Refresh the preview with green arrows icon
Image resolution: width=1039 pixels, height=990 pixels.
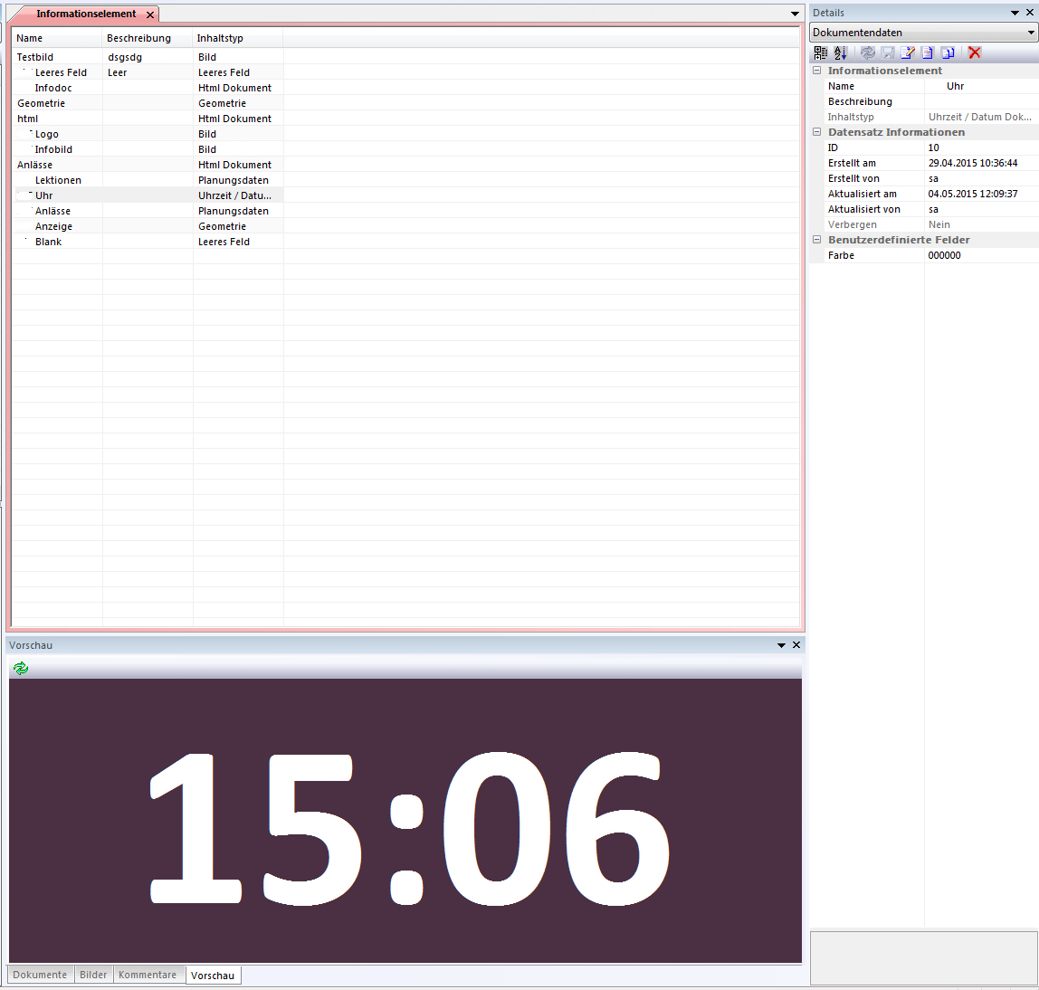(x=21, y=669)
